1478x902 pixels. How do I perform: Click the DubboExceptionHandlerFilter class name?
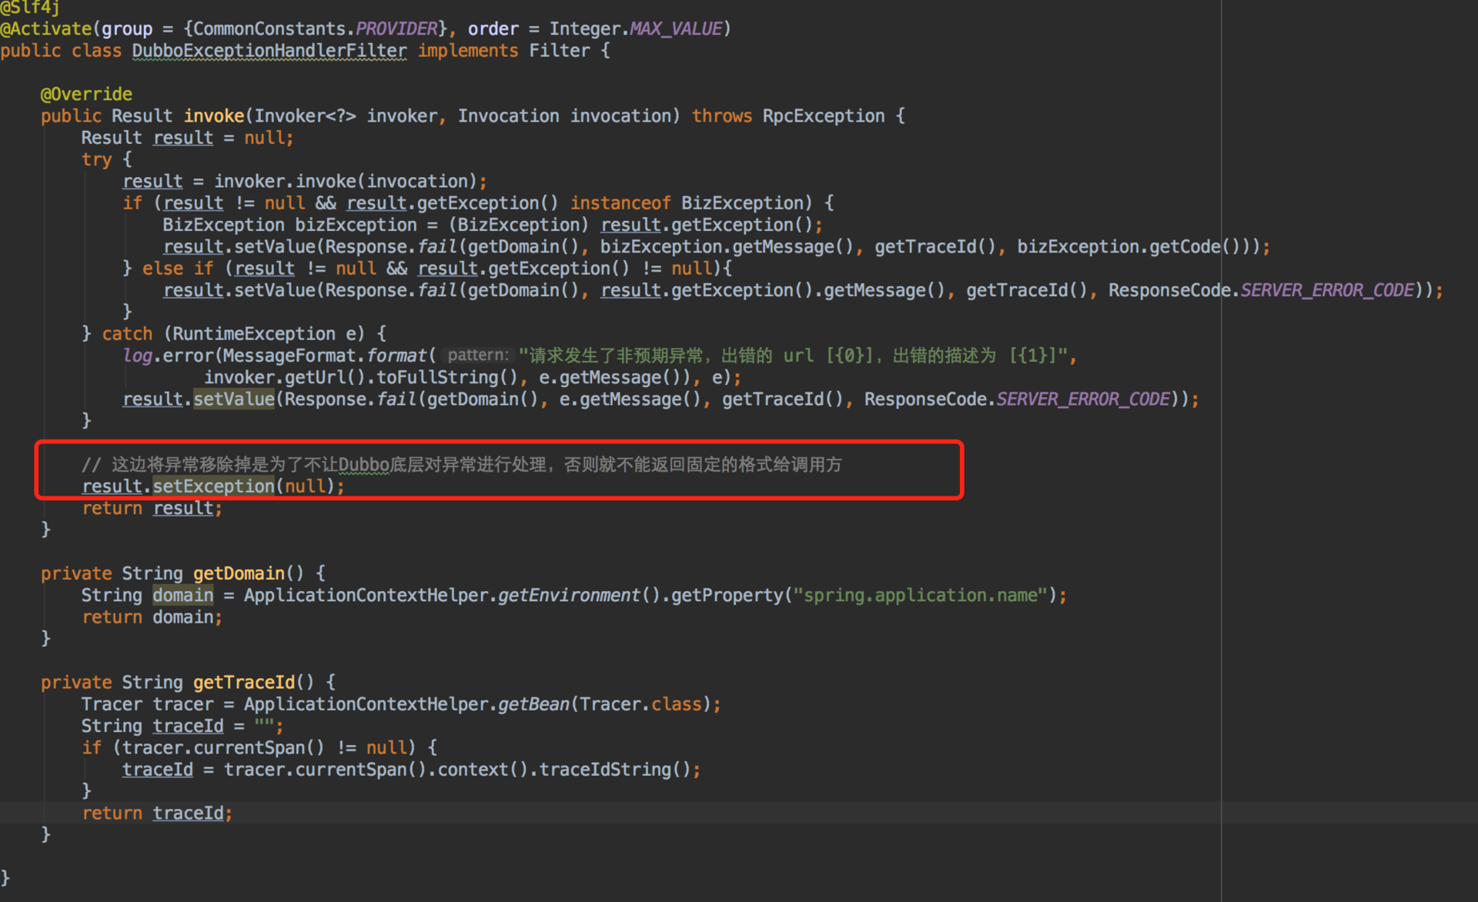269,51
